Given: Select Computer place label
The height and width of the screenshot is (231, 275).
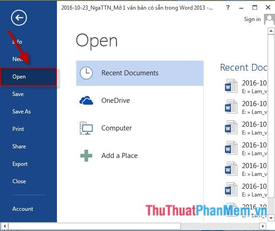Looking at the screenshot, I should click(x=117, y=128).
